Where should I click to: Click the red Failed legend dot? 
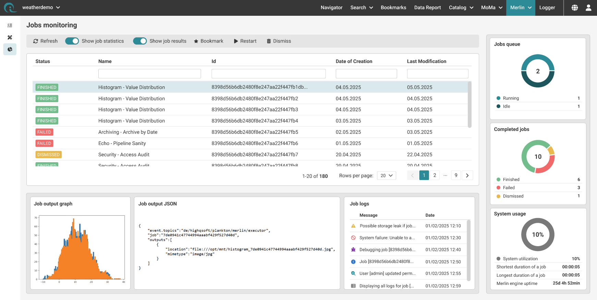(498, 188)
